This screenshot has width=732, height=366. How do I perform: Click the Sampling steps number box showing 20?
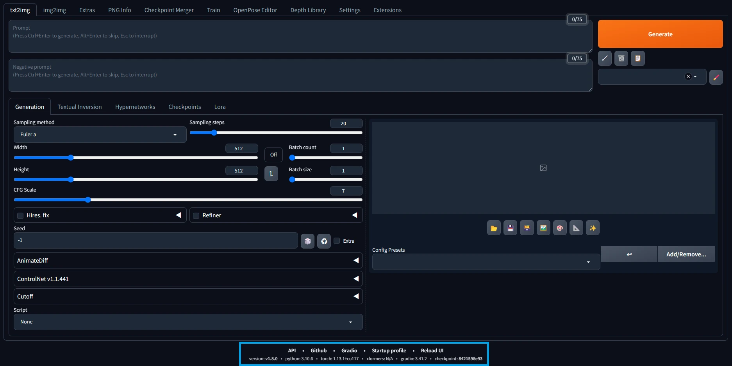click(x=346, y=123)
